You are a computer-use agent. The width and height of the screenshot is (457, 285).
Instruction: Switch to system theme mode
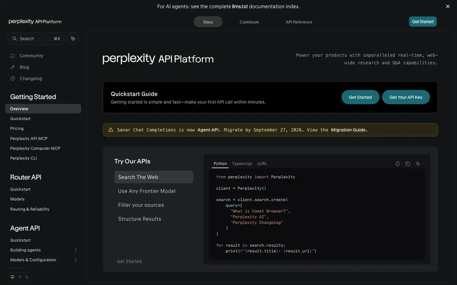click(x=12, y=277)
